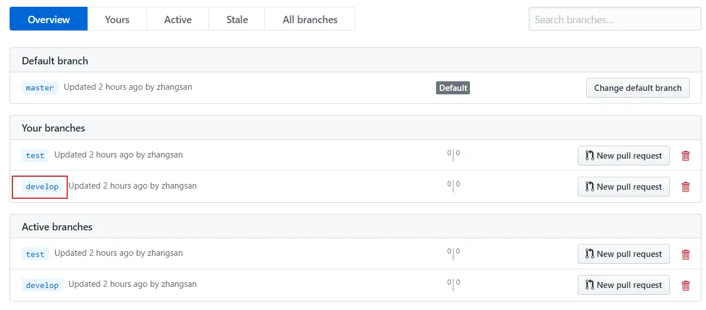Delete the develop branch under Active branches
The image size is (706, 310).
click(x=686, y=285)
